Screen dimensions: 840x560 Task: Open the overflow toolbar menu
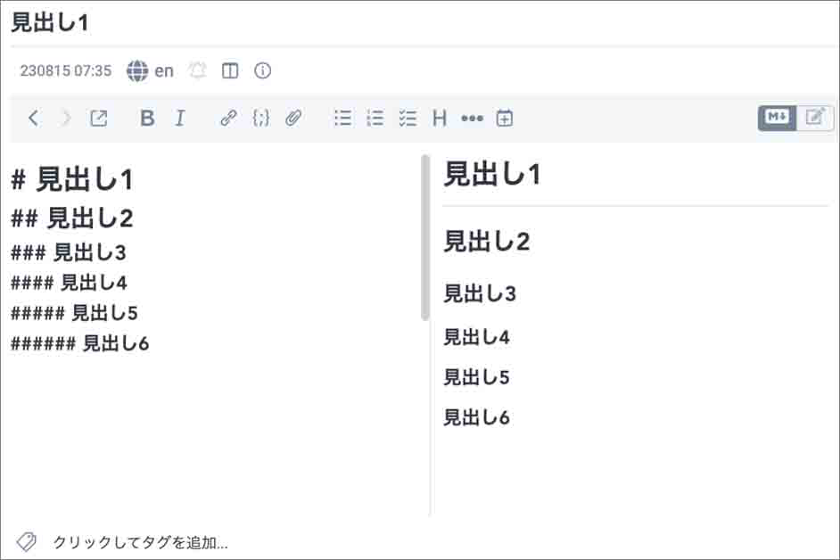472,117
